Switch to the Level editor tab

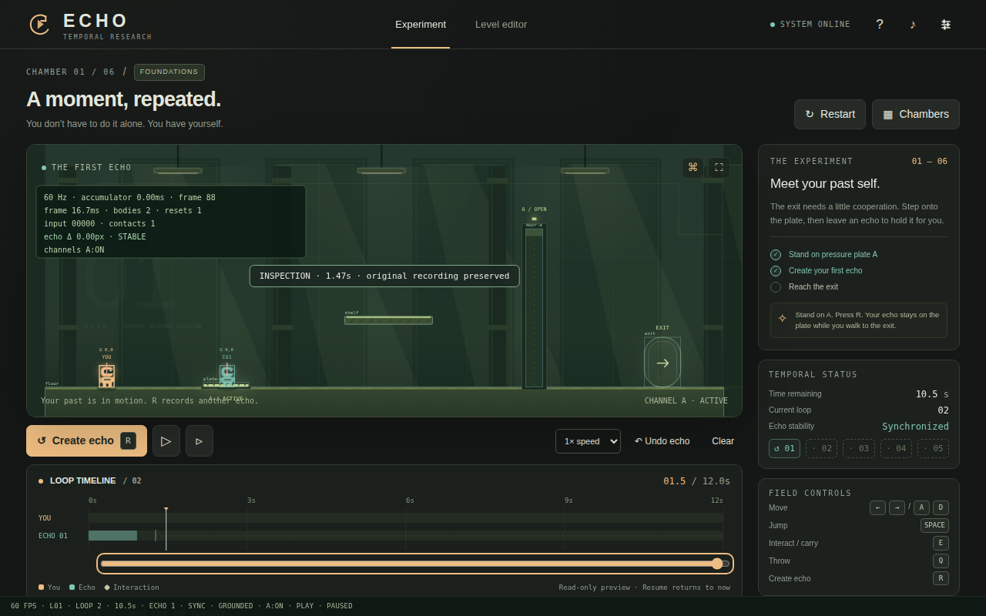click(x=501, y=25)
